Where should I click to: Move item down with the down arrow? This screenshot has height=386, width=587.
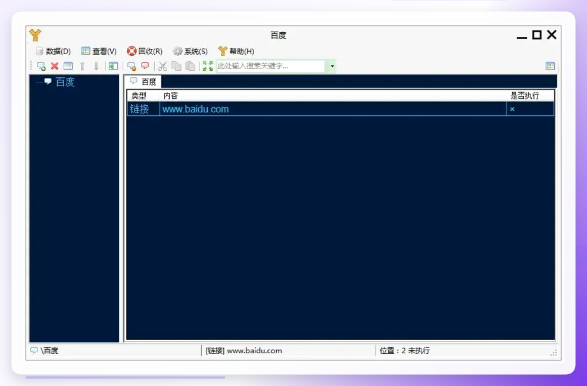tap(96, 66)
